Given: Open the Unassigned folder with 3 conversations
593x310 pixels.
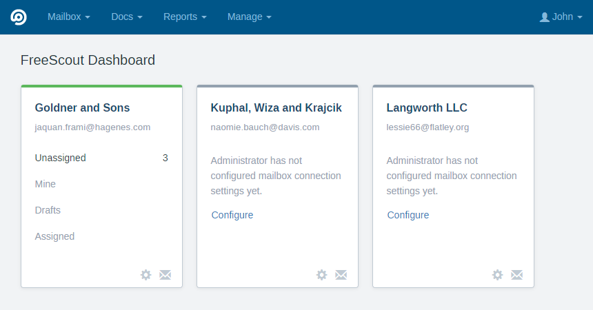Looking at the screenshot, I should pos(101,158).
